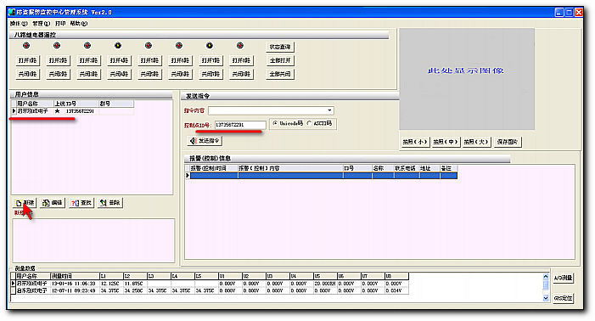Open the 管理 menu
Viewport: 595px width, 321px height.
pyautogui.click(x=41, y=23)
